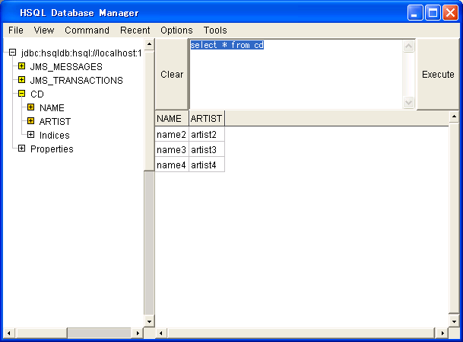Select the name2 cell

[172, 135]
